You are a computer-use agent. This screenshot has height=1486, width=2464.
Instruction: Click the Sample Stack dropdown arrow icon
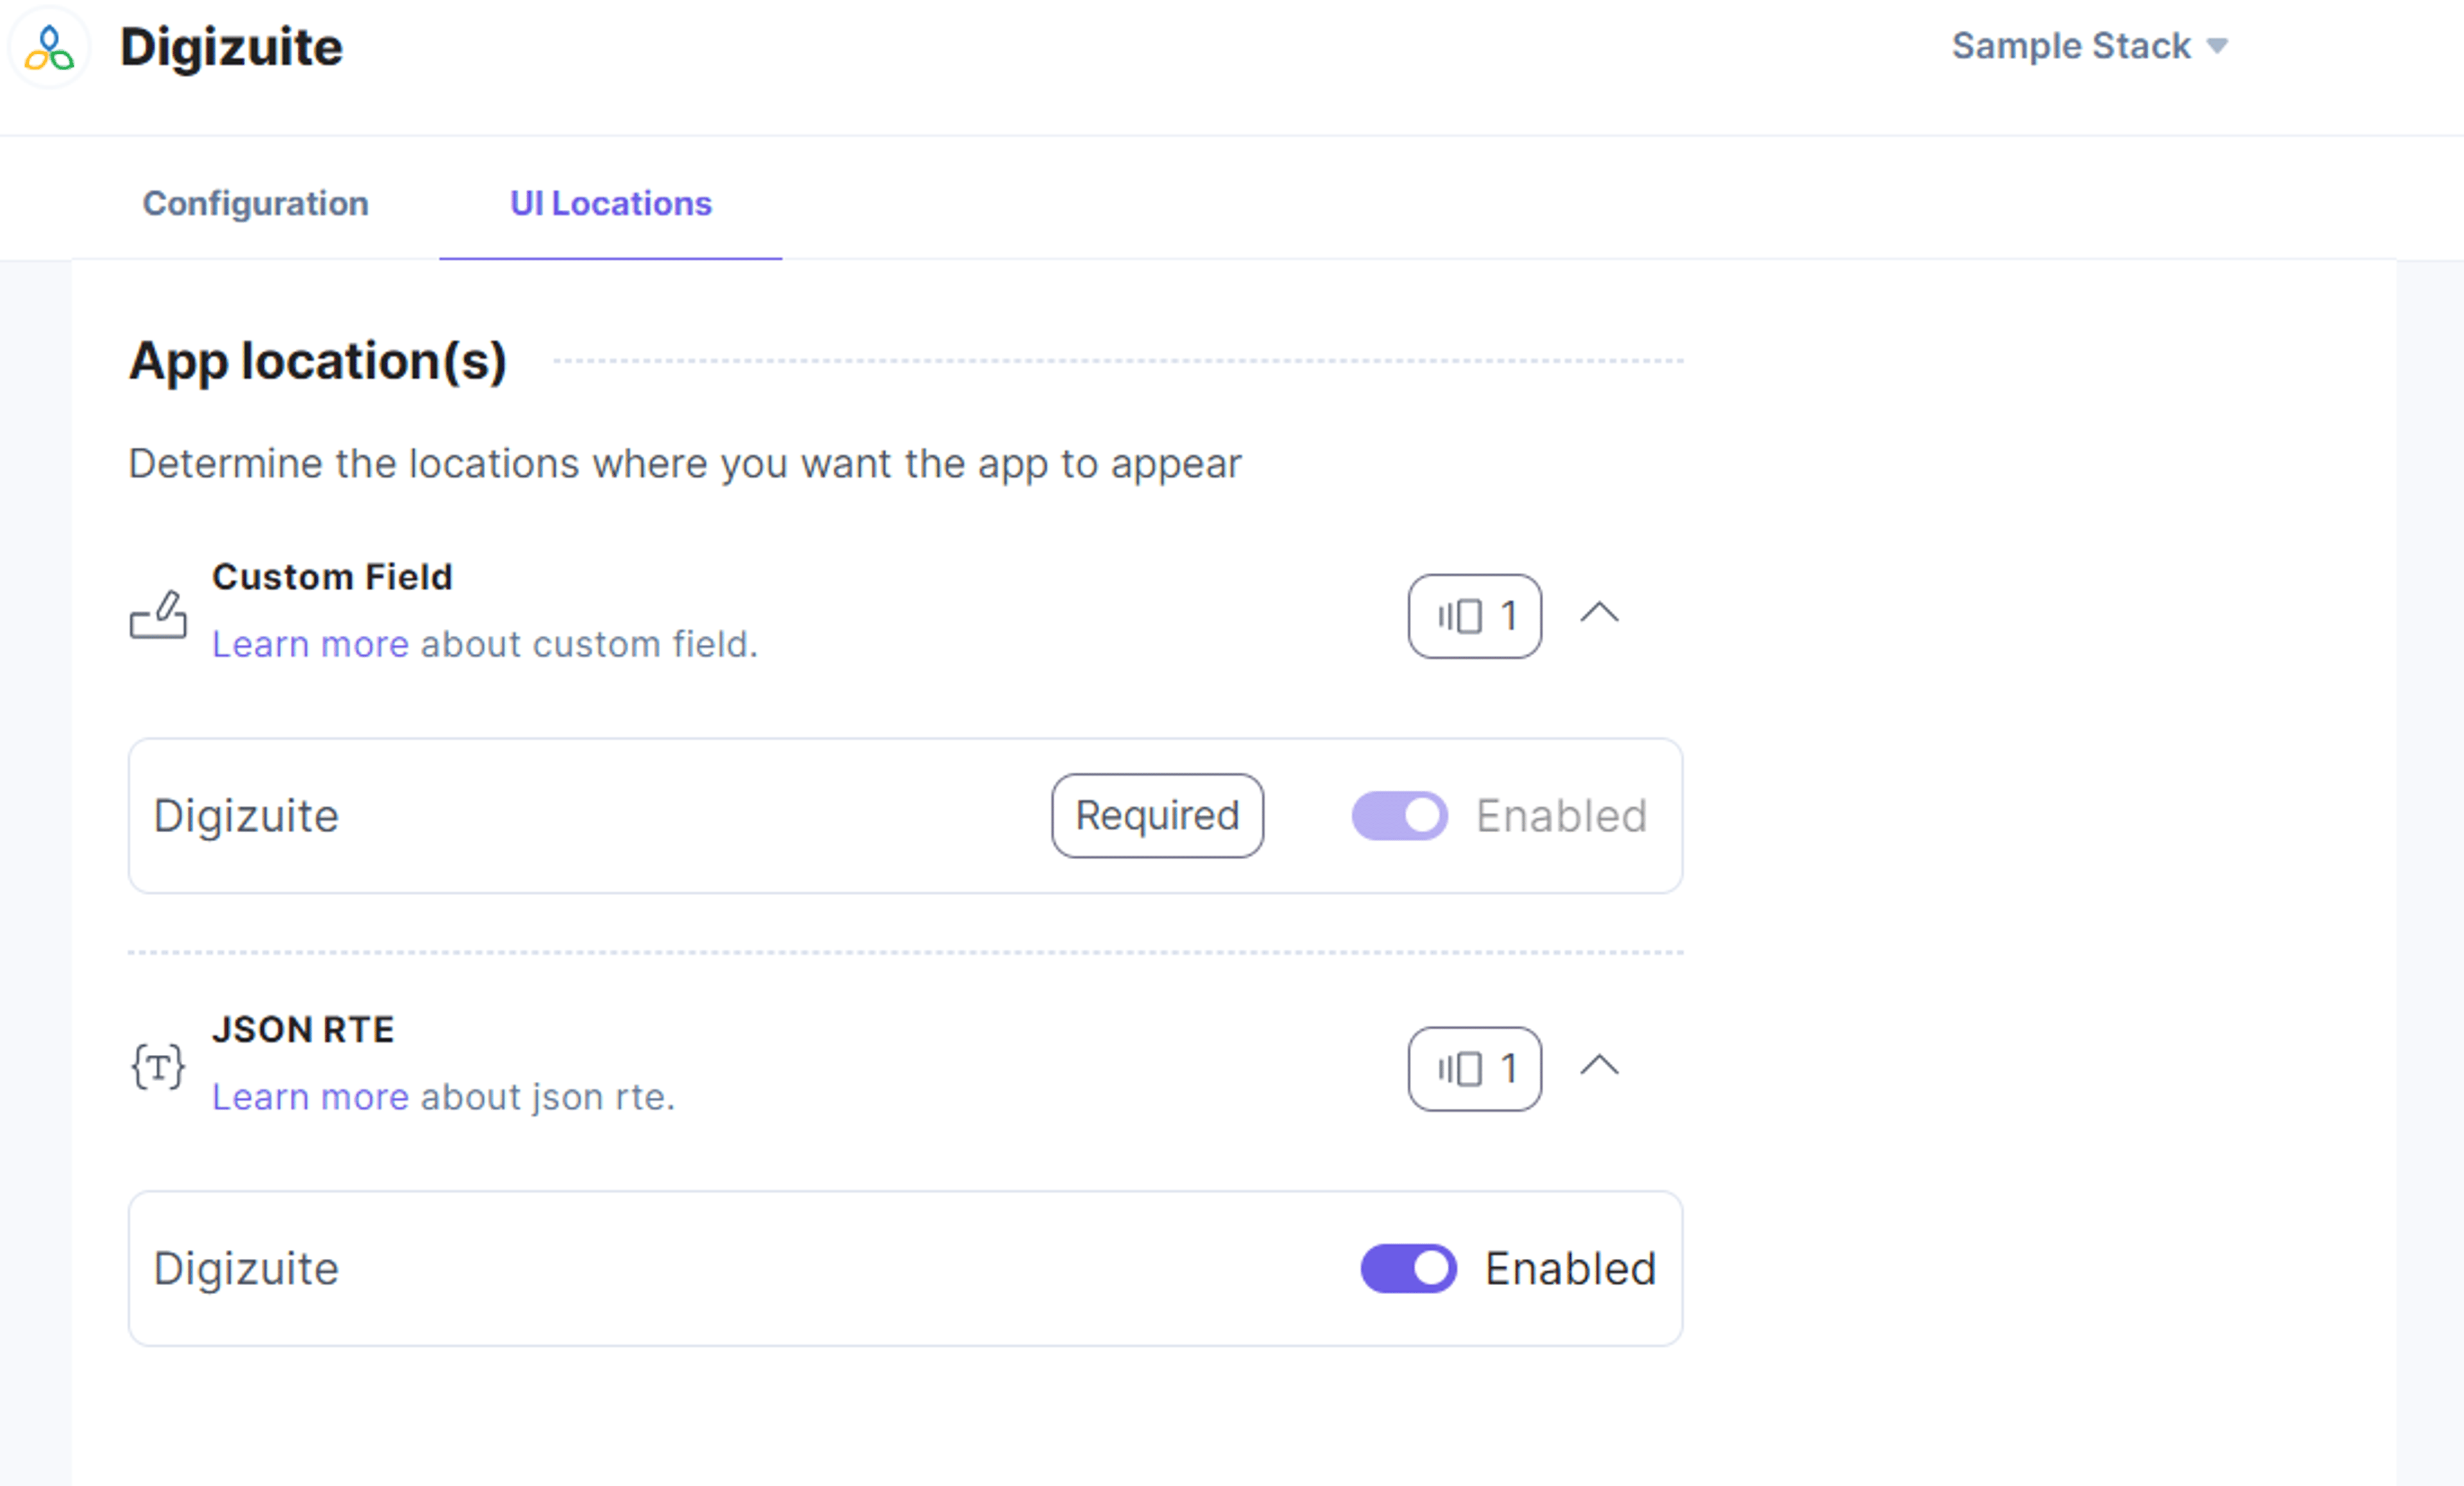point(2216,46)
